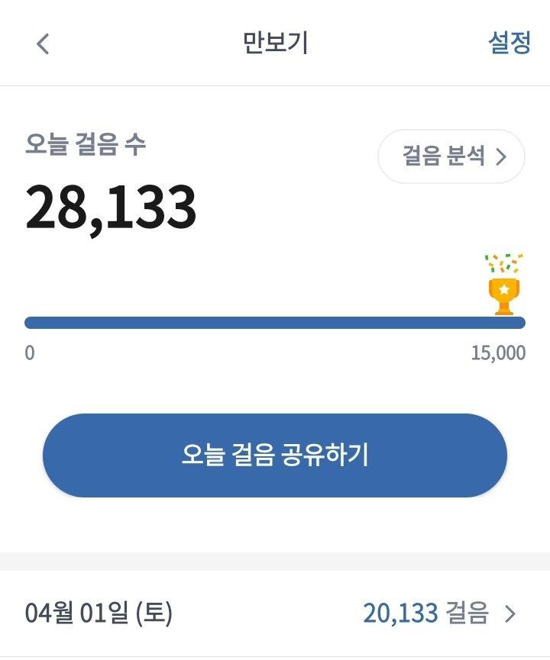
Task: Tap the 걸음 unit text in history row
Action: point(467,613)
